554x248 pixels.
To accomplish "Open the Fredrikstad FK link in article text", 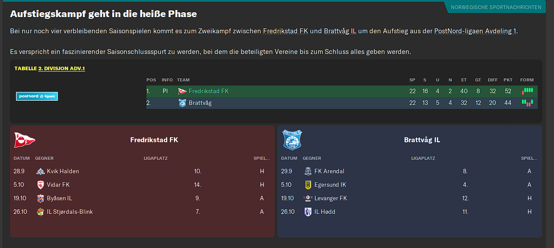I will pos(286,31).
